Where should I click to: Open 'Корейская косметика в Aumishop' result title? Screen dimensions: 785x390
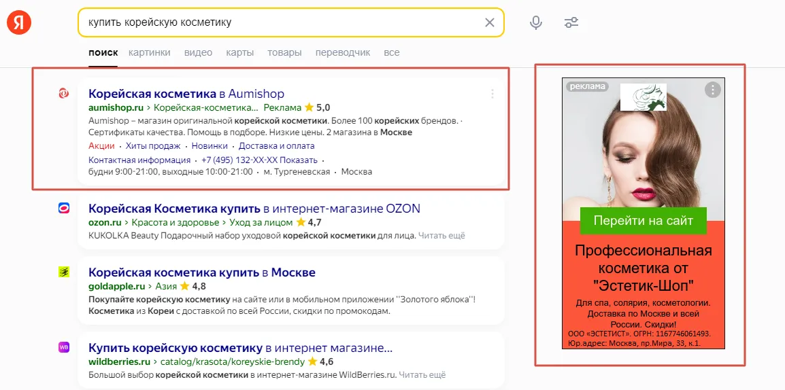pos(186,94)
